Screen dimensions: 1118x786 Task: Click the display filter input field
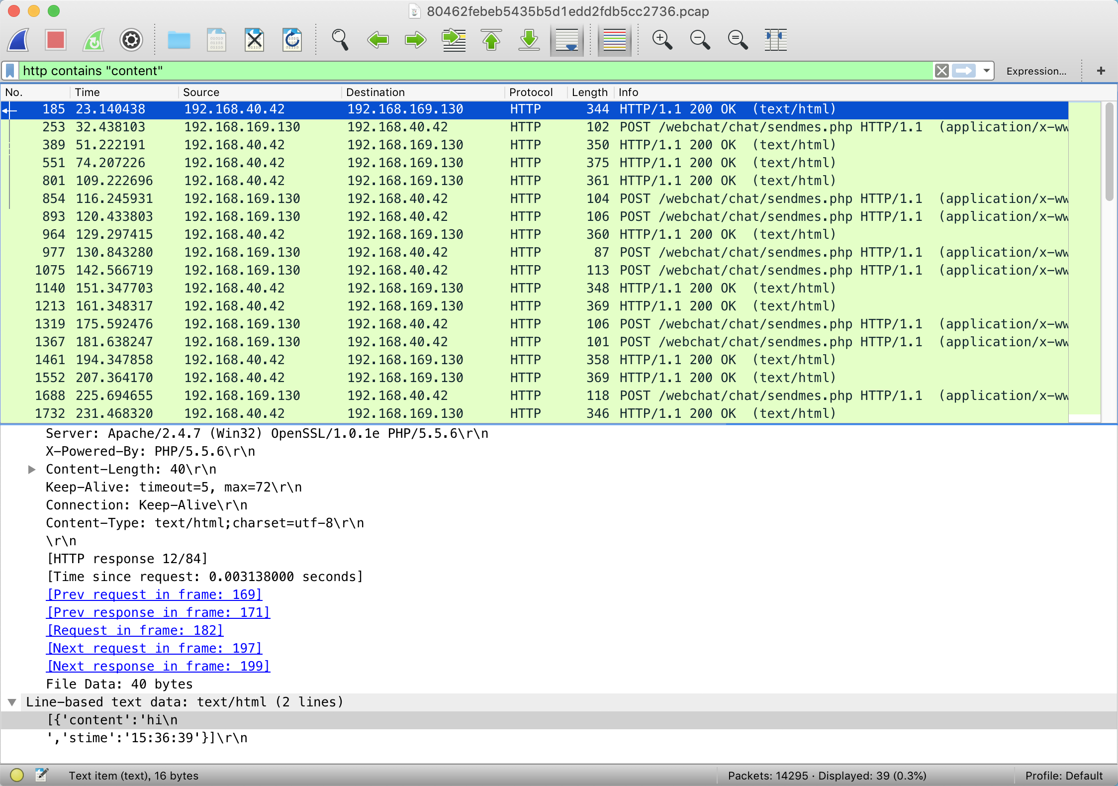(475, 71)
